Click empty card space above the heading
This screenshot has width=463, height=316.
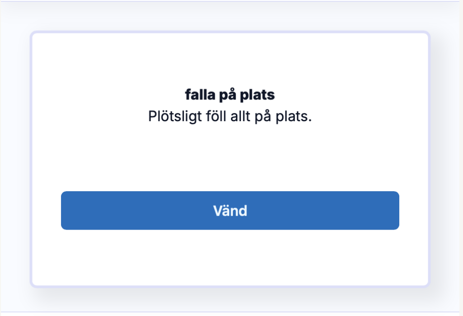[230, 59]
